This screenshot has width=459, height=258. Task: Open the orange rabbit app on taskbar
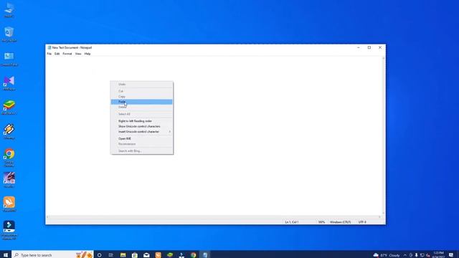[158, 255]
